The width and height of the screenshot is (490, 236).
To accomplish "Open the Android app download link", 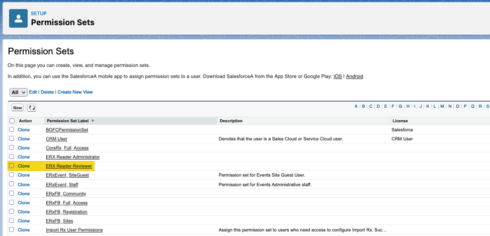I will pos(354,76).
